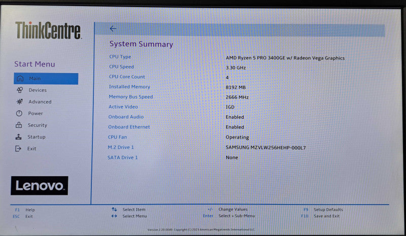Click the home icon beside Main
The image size is (406, 236).
point(20,78)
